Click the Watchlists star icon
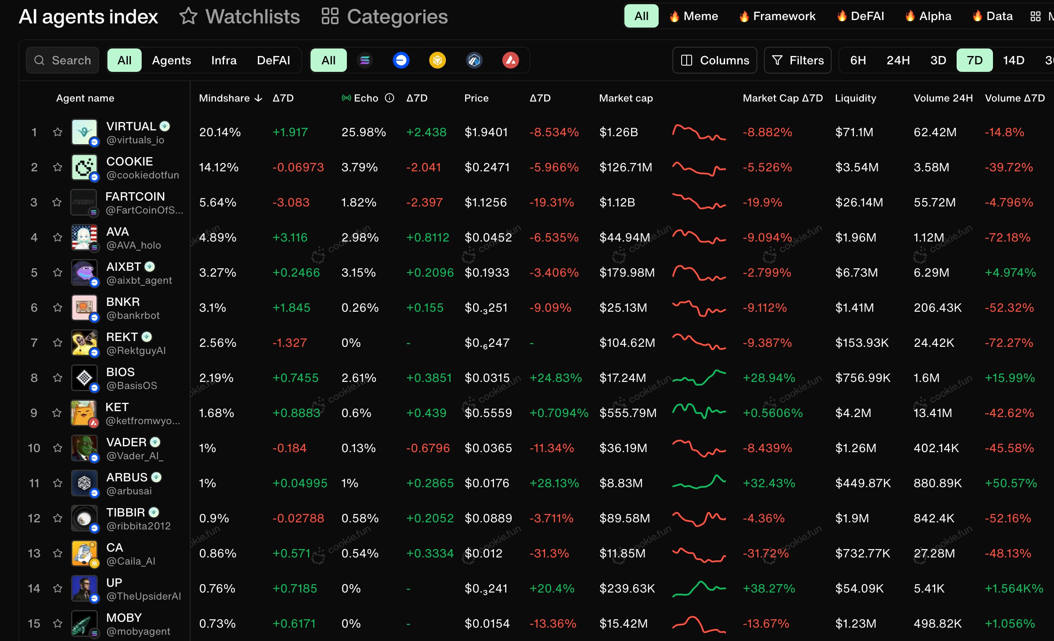Viewport: 1054px width, 641px height. tap(188, 16)
